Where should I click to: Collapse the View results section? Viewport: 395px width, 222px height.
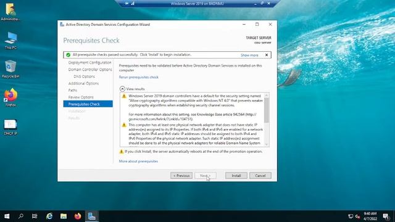coord(122,89)
